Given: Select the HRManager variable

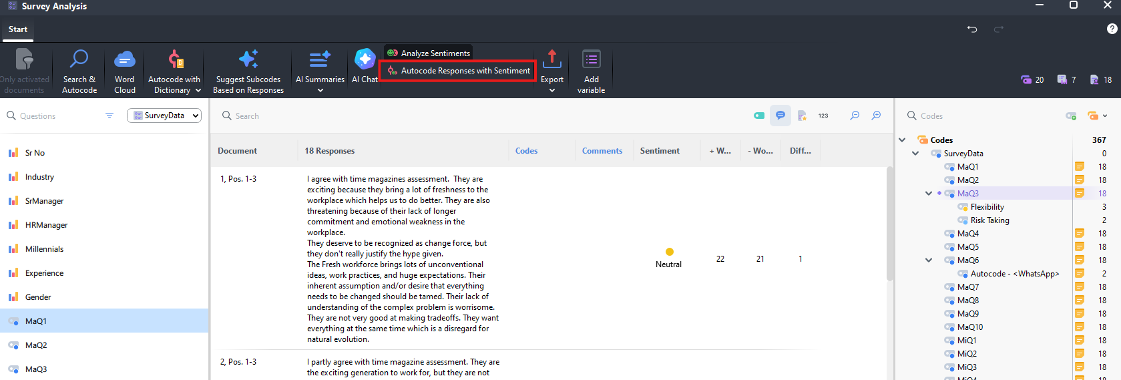Looking at the screenshot, I should pos(104,225).
